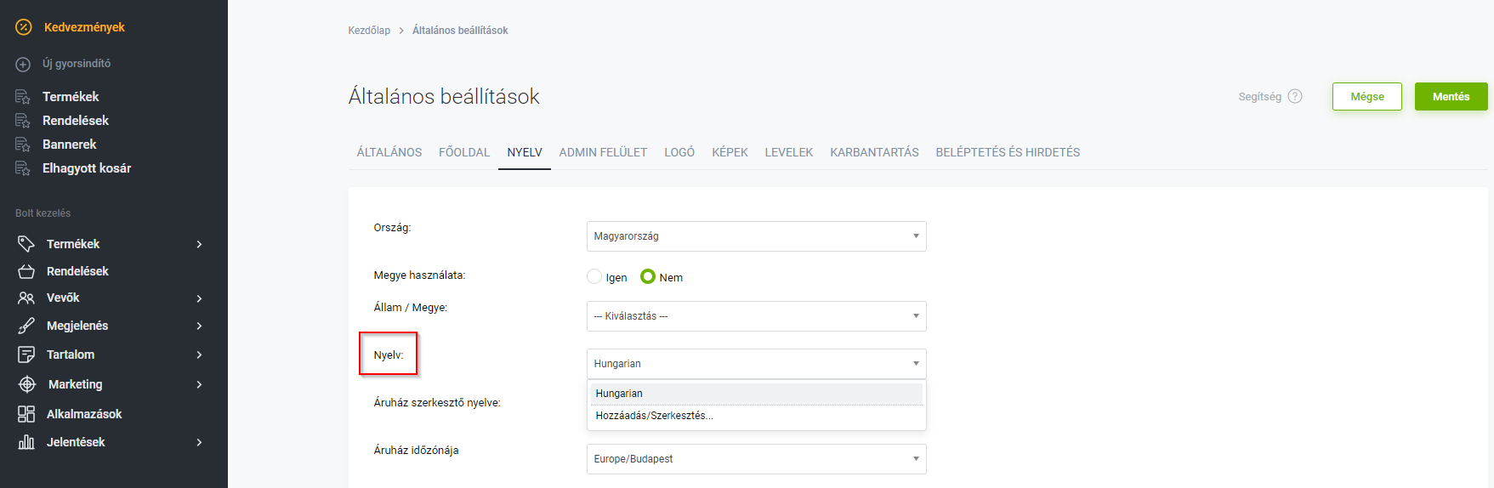Choose Hungarian from the language list
Screen dimensions: 1494x488
(756, 394)
